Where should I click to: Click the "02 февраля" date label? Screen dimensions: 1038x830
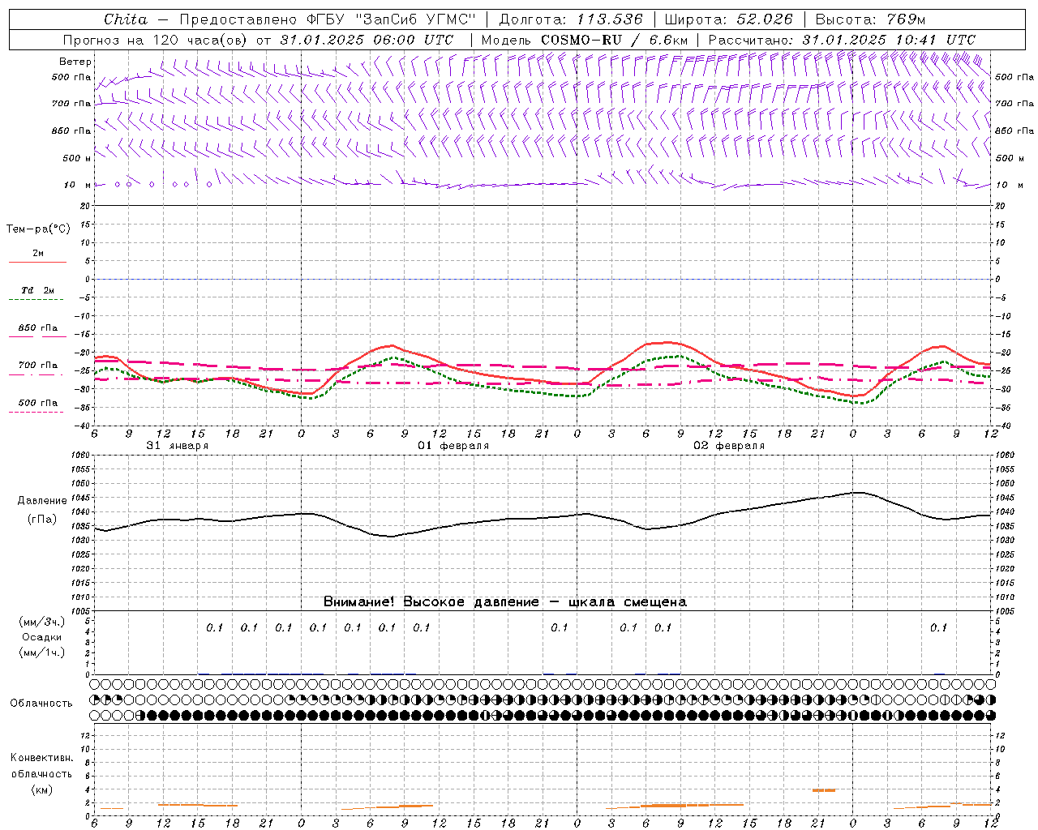tap(729, 446)
